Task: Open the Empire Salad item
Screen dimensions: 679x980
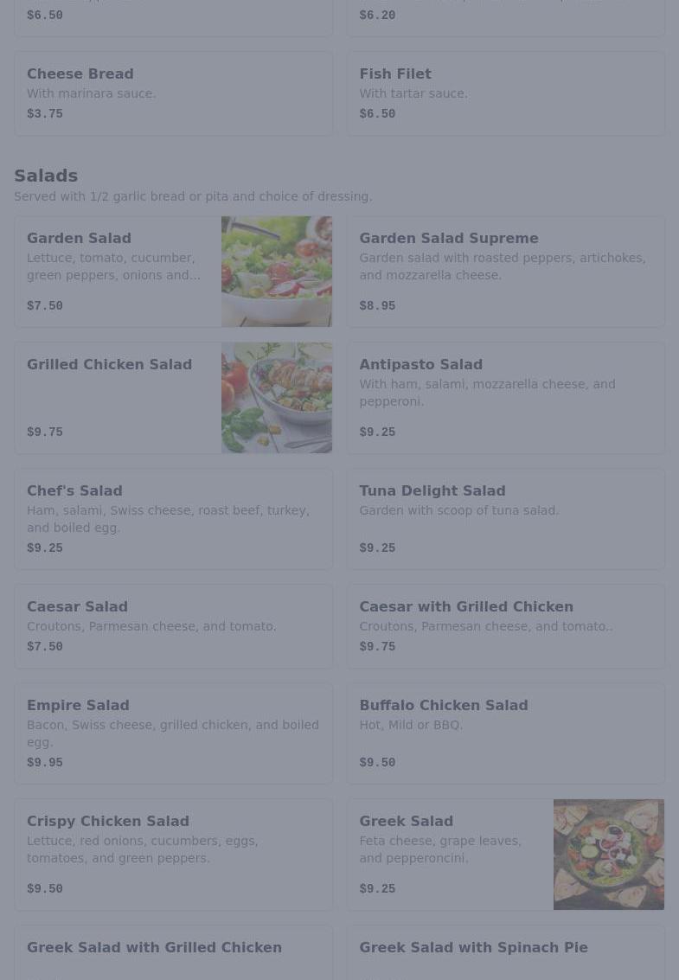Action: pos(173,733)
